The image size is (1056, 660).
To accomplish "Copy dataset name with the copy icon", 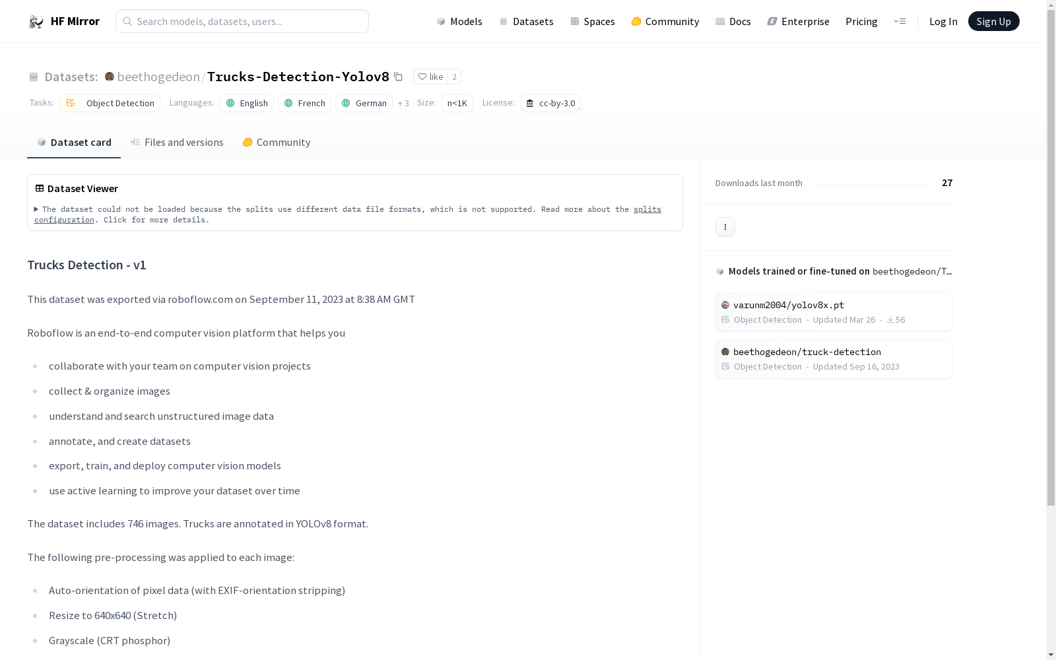I will click(398, 77).
